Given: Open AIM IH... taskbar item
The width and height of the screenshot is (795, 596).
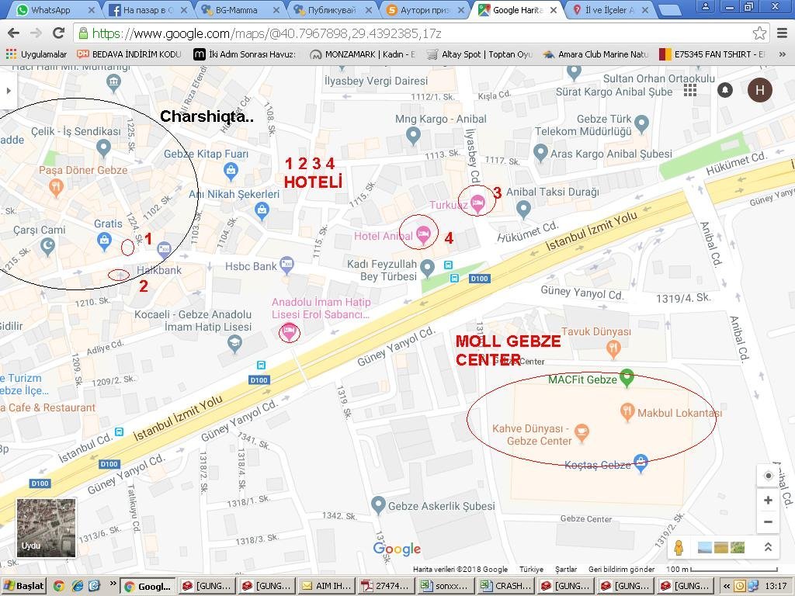Looking at the screenshot, I should click(327, 586).
